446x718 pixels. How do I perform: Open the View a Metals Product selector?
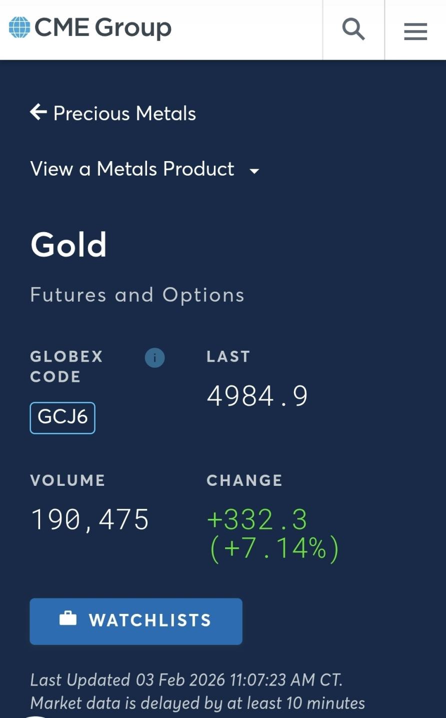pos(132,169)
